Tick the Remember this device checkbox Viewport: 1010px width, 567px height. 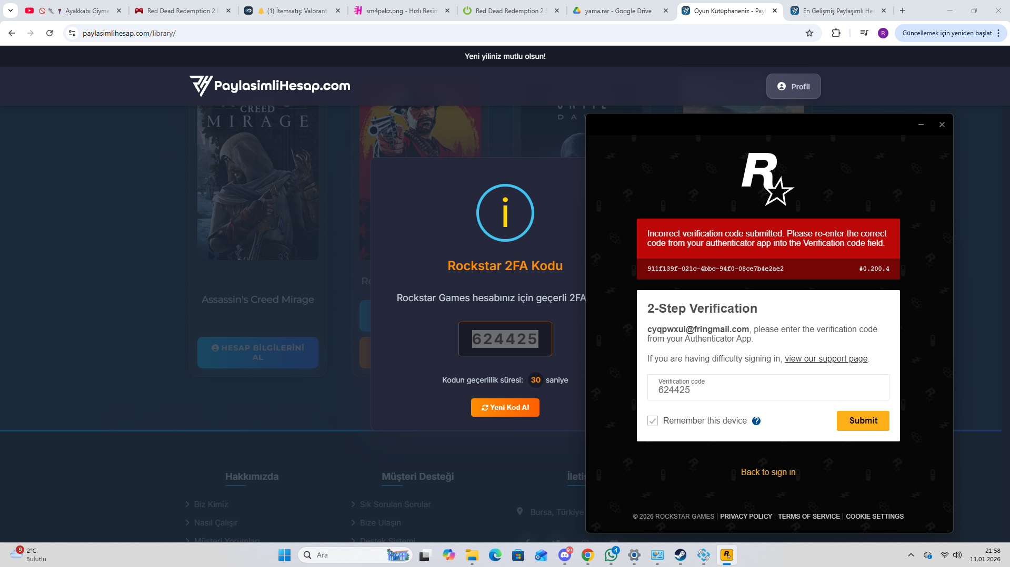pos(653,421)
